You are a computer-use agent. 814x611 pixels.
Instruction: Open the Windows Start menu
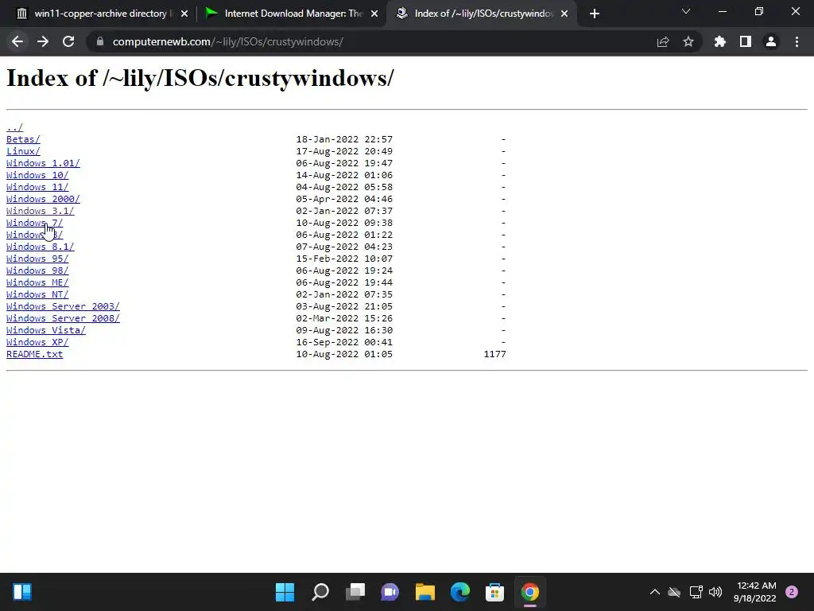[285, 592]
